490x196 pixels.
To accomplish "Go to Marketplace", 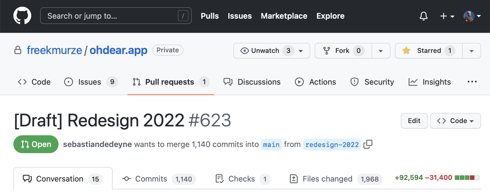I will (284, 16).
